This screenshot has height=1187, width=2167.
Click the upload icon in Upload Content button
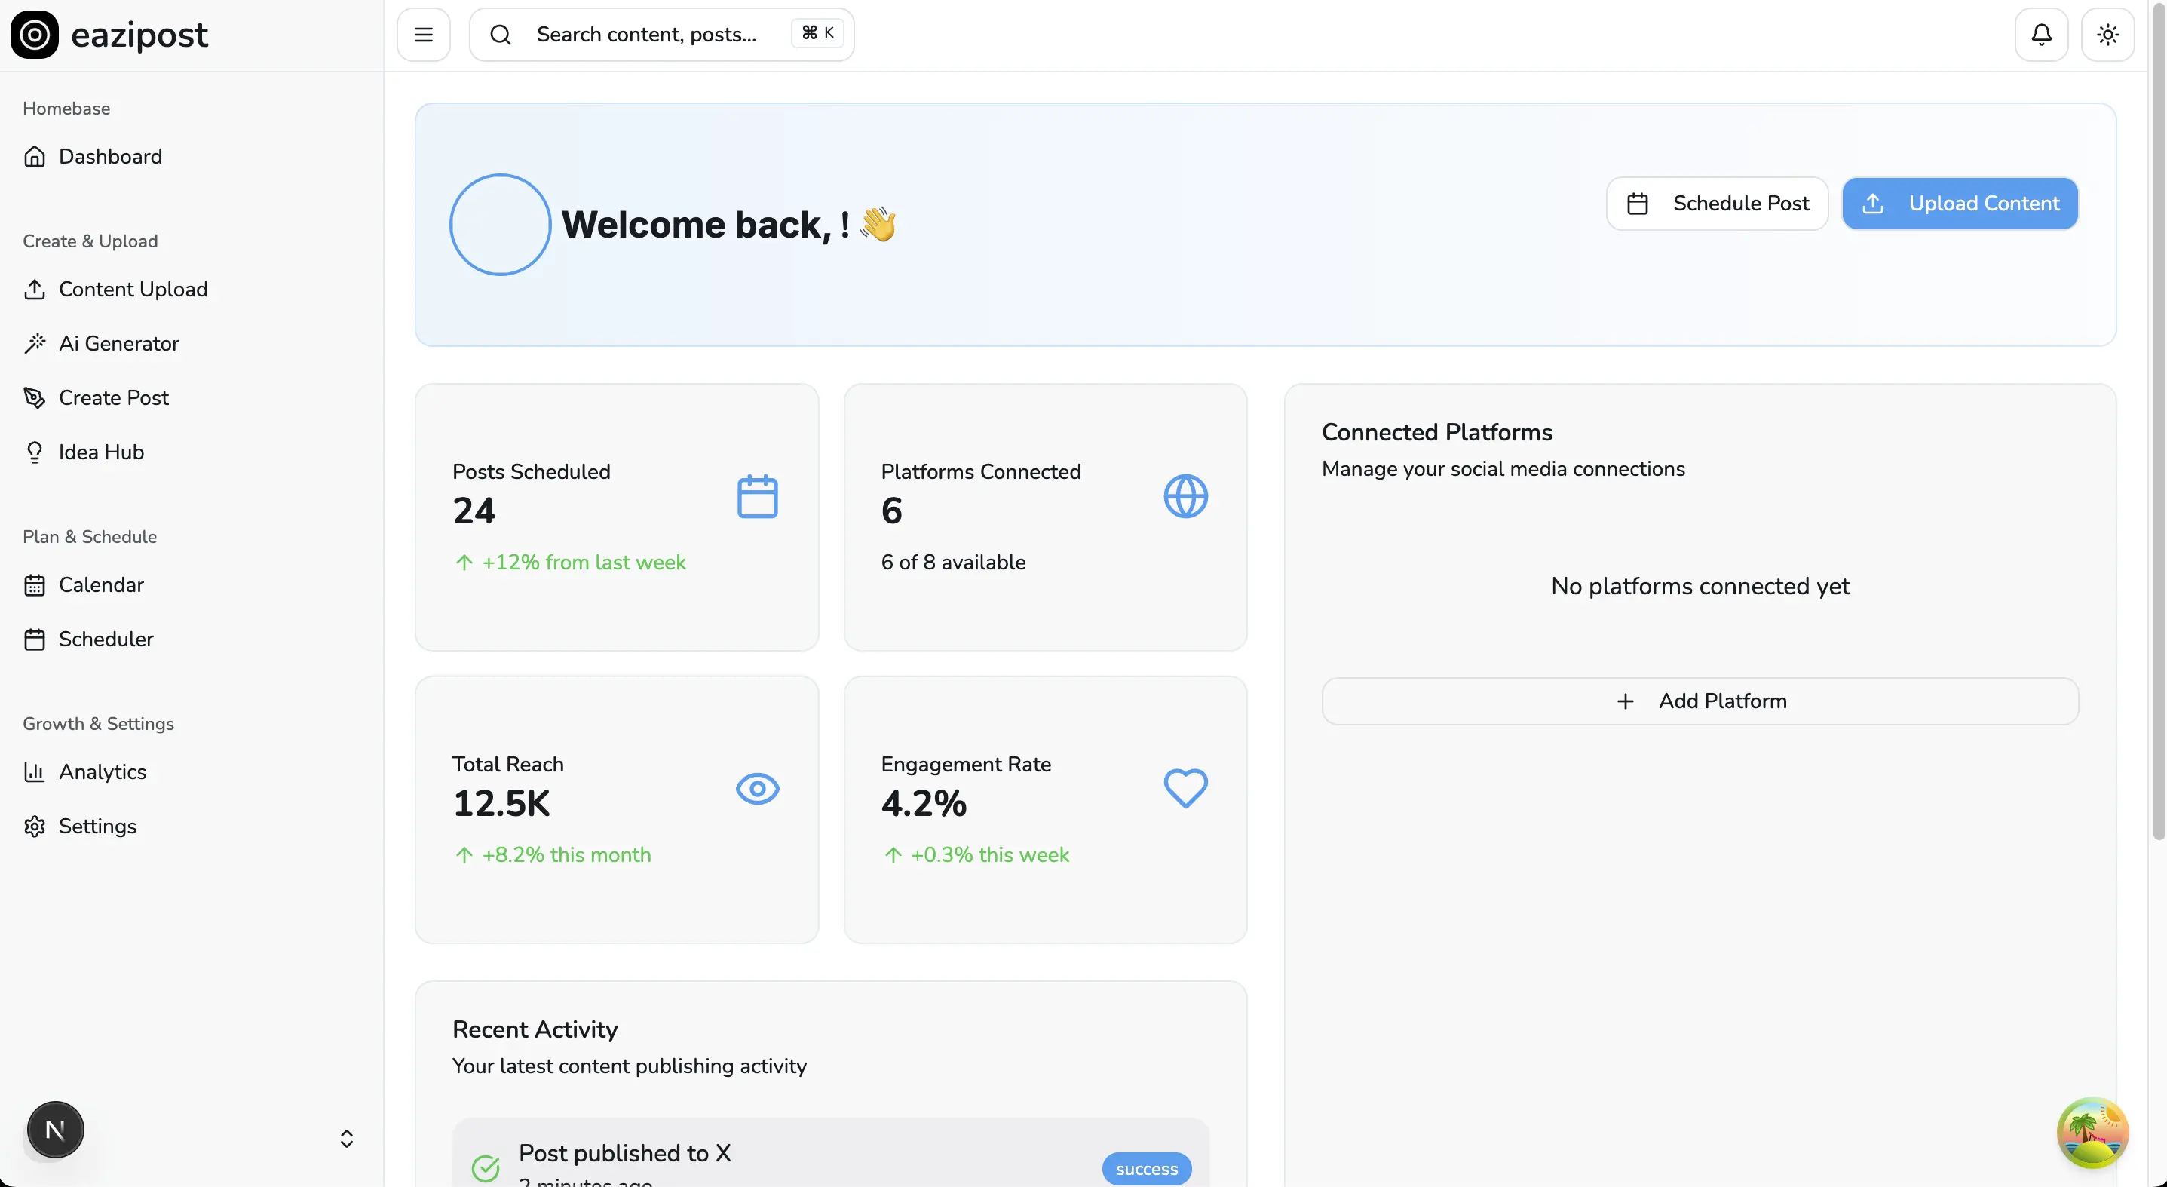click(x=1873, y=204)
